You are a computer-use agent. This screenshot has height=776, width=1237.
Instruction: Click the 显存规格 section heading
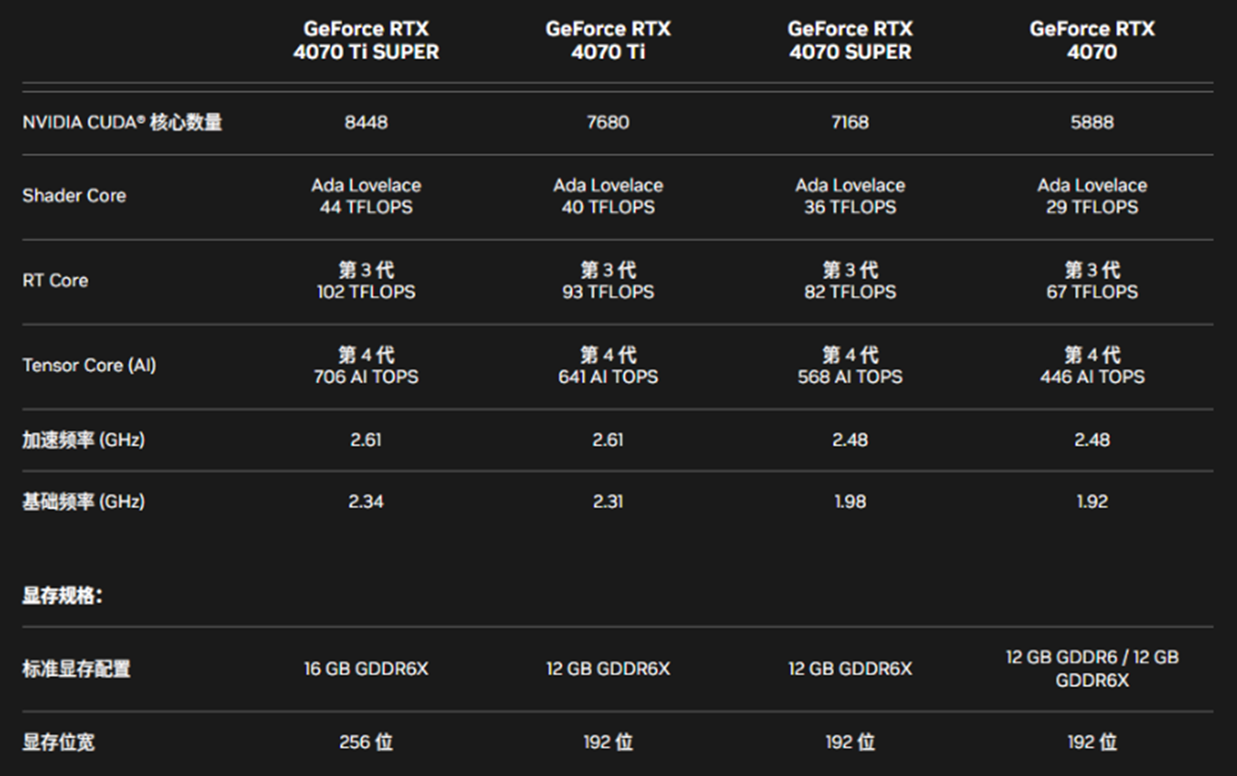click(x=62, y=596)
